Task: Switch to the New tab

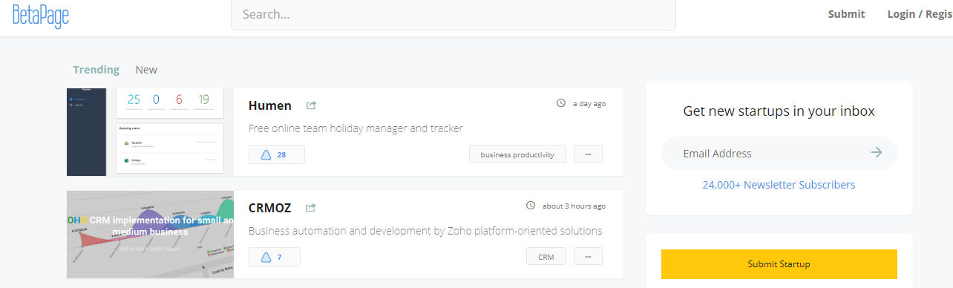Action: point(146,70)
